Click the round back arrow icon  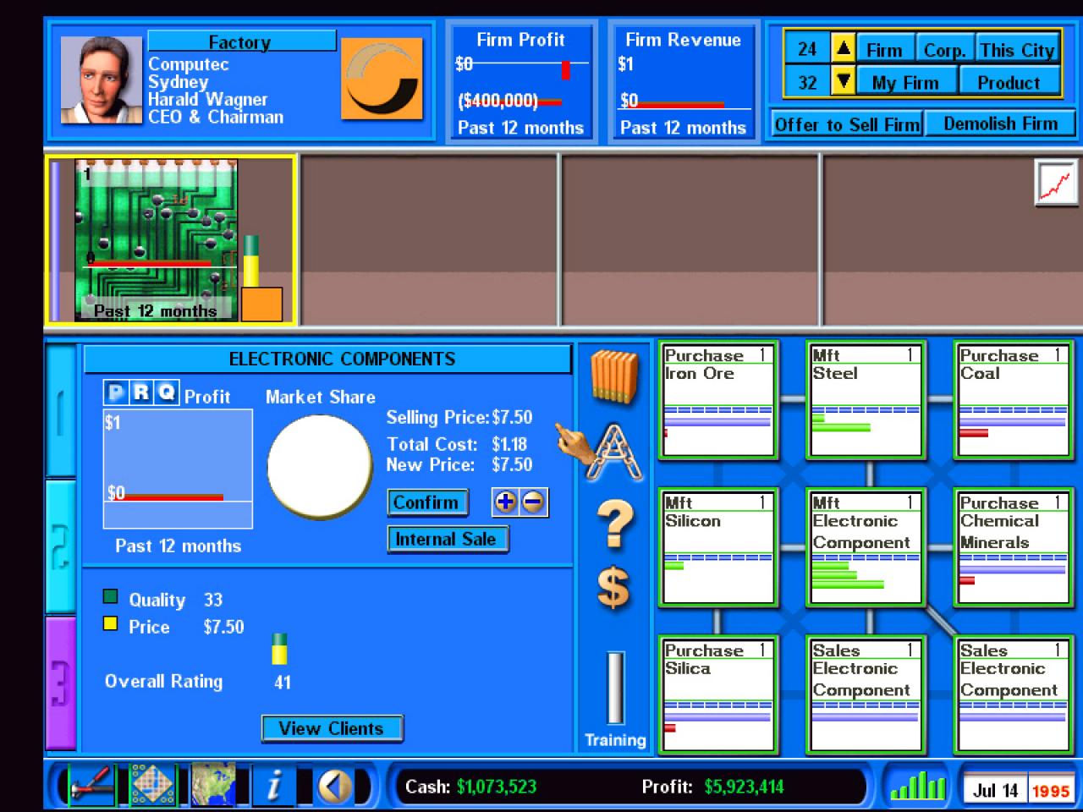335,787
